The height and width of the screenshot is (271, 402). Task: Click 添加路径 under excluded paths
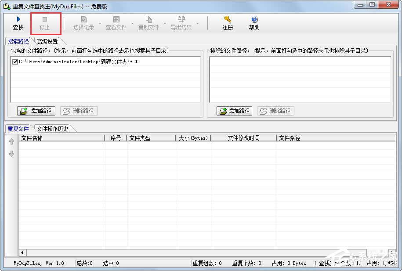point(234,111)
